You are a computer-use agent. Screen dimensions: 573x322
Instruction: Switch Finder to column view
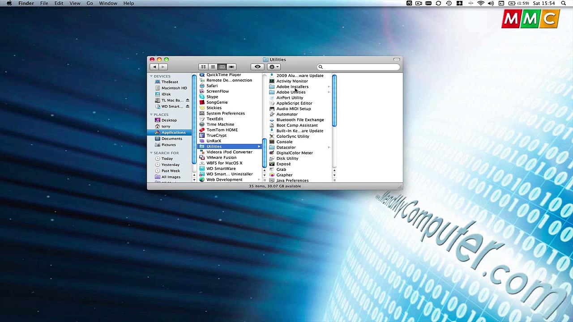pos(222,67)
